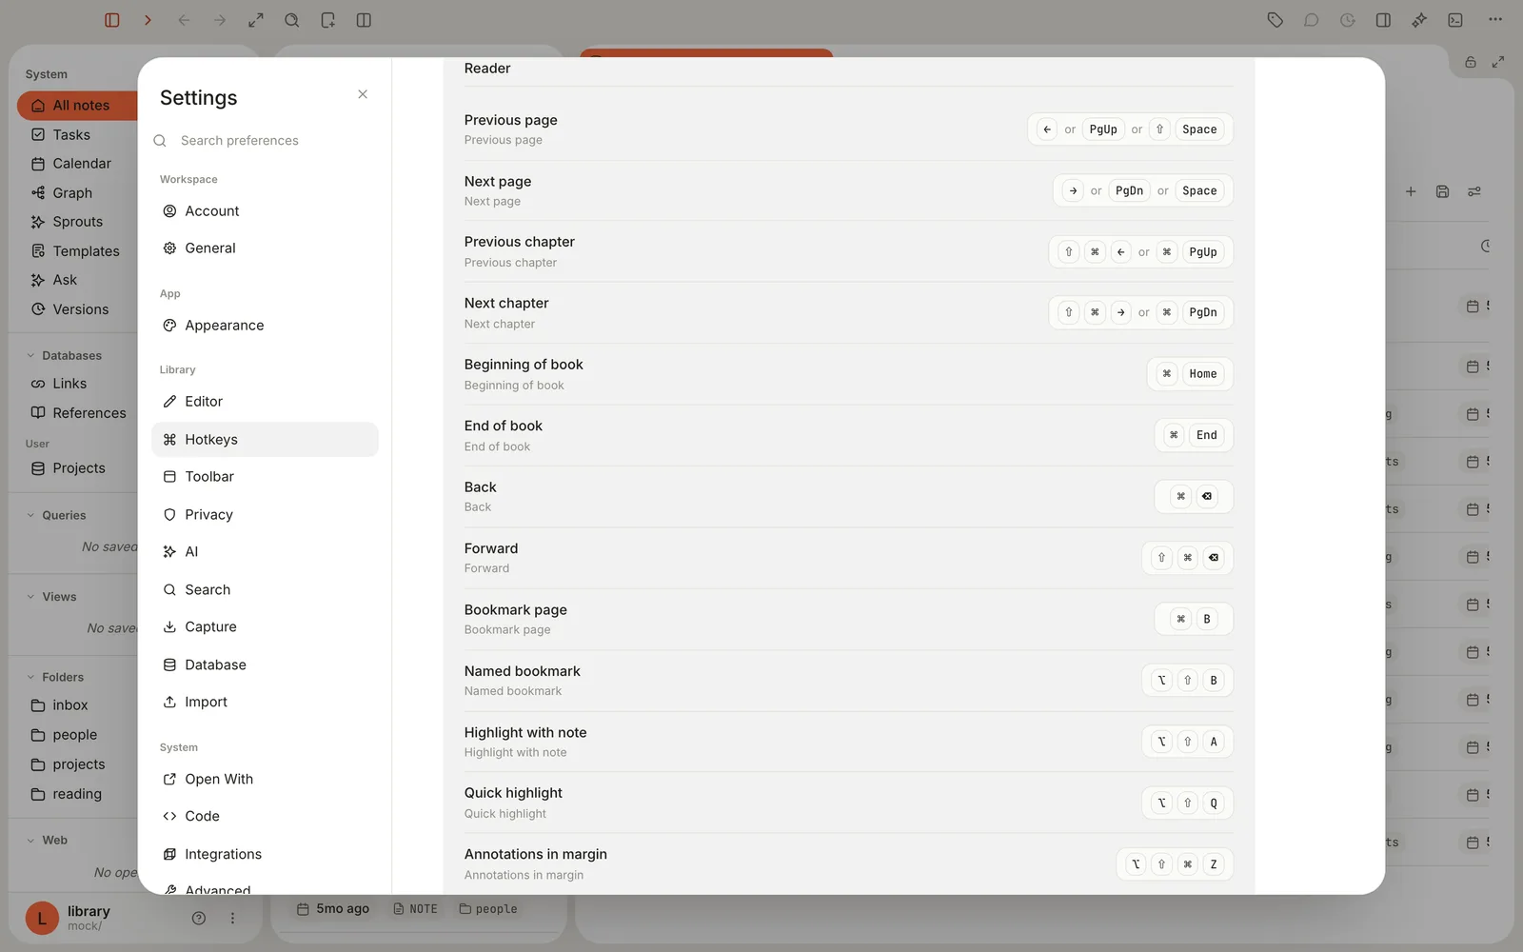
Task: Click the new note icon in top toolbar
Action: click(328, 20)
